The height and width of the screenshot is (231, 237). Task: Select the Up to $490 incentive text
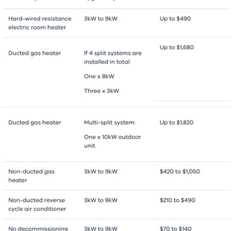coord(175,18)
